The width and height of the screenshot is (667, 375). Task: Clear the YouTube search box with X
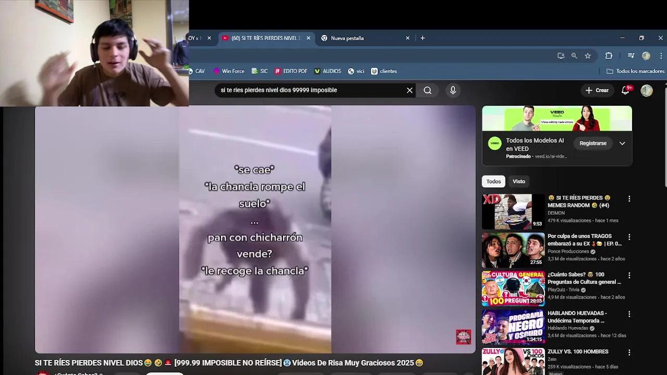[x=410, y=90]
